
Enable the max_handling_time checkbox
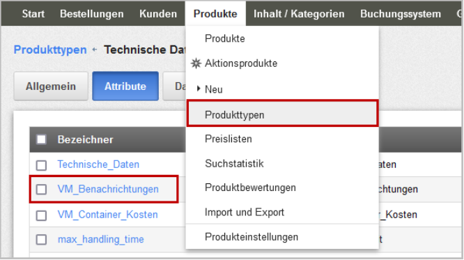tap(41, 240)
